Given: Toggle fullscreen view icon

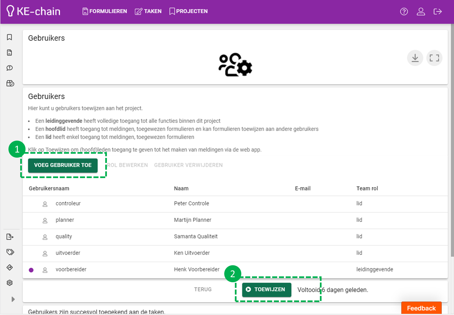Looking at the screenshot, I should (x=434, y=58).
